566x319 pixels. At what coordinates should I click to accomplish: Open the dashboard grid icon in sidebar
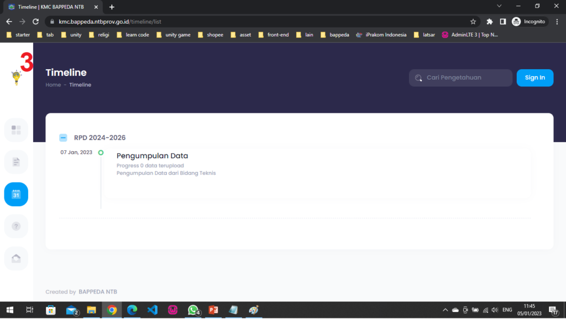16,130
